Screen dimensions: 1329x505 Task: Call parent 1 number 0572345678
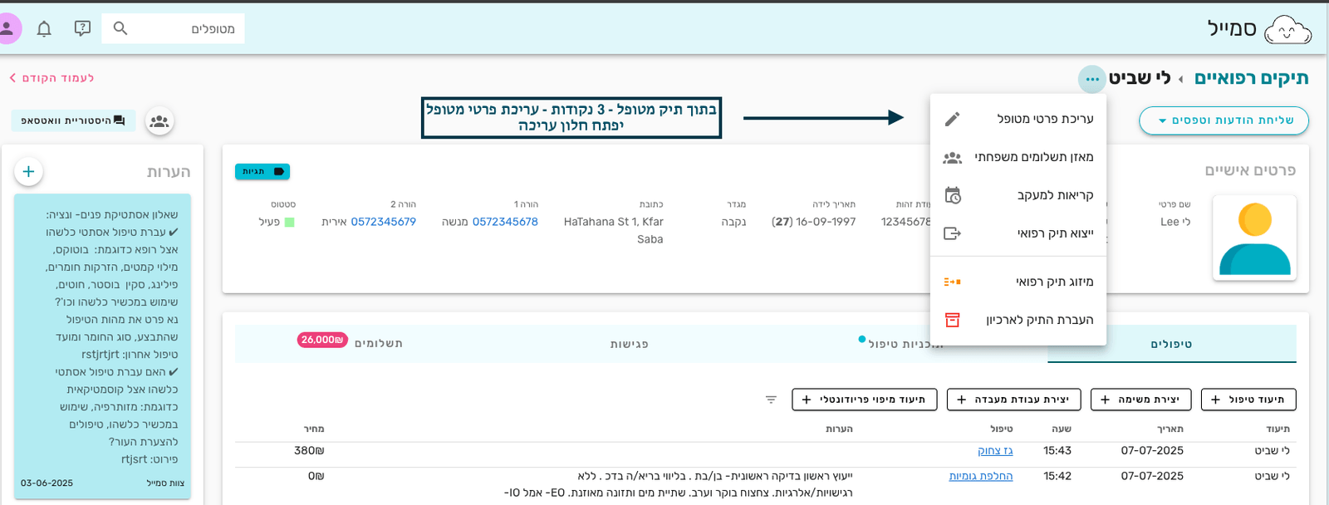(x=505, y=222)
